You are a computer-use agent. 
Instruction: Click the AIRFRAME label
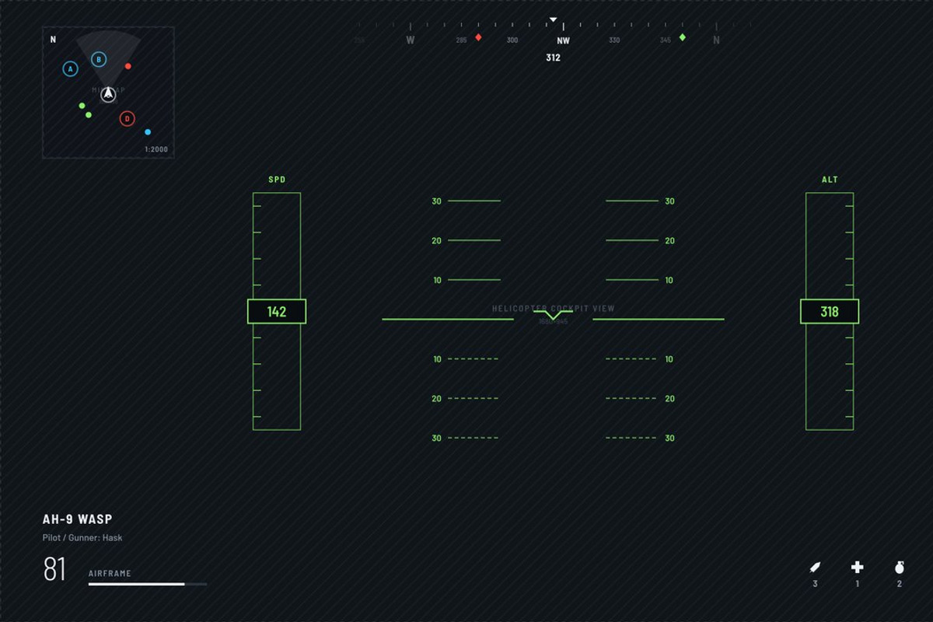click(x=110, y=573)
